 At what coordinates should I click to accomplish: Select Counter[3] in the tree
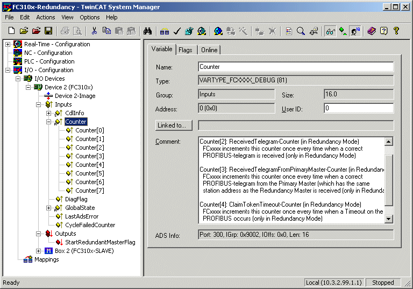coord(90,157)
